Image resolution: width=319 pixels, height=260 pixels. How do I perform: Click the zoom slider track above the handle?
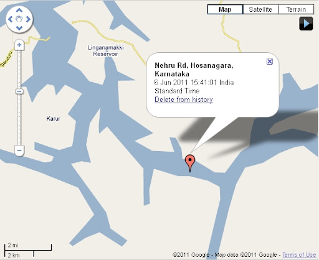click(19, 70)
